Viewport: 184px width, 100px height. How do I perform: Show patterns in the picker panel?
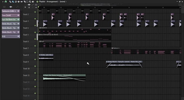point(4,7)
